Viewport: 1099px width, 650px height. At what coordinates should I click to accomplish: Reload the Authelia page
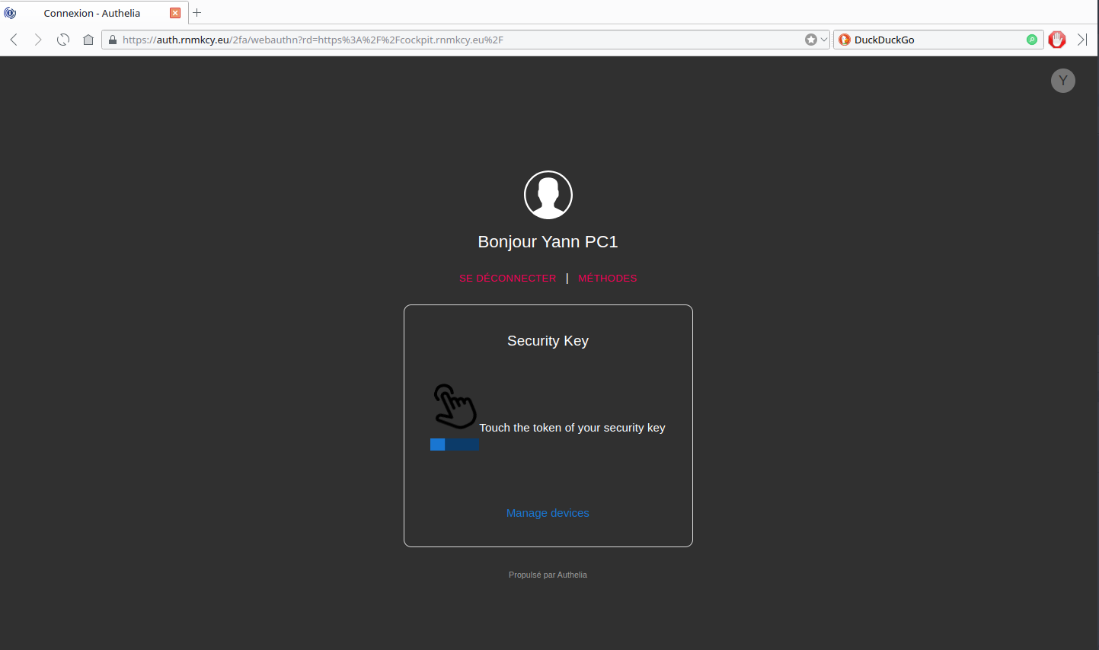63,40
